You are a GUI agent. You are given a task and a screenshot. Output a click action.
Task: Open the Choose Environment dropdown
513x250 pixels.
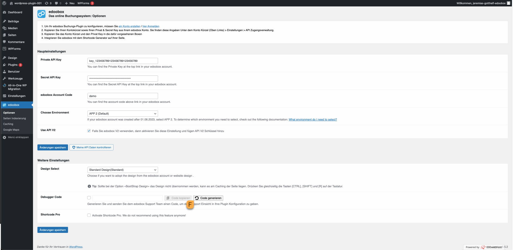(x=122, y=113)
